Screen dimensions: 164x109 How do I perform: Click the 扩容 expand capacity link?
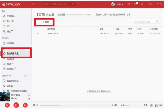pos(128,14)
